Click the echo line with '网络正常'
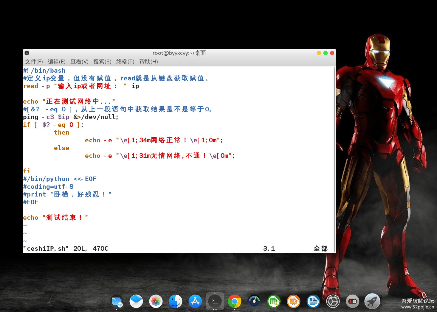The height and width of the screenshot is (312, 437). [154, 140]
